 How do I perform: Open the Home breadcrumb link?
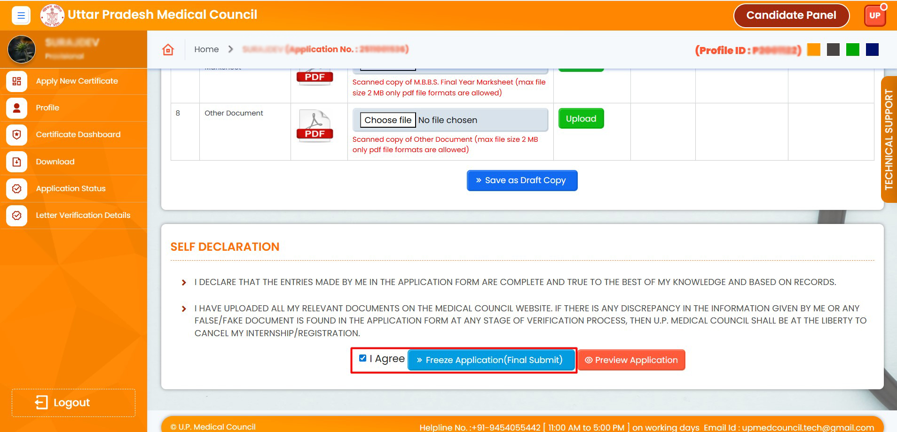tap(206, 49)
